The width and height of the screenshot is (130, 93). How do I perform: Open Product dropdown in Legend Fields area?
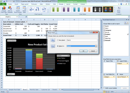(127, 63)
